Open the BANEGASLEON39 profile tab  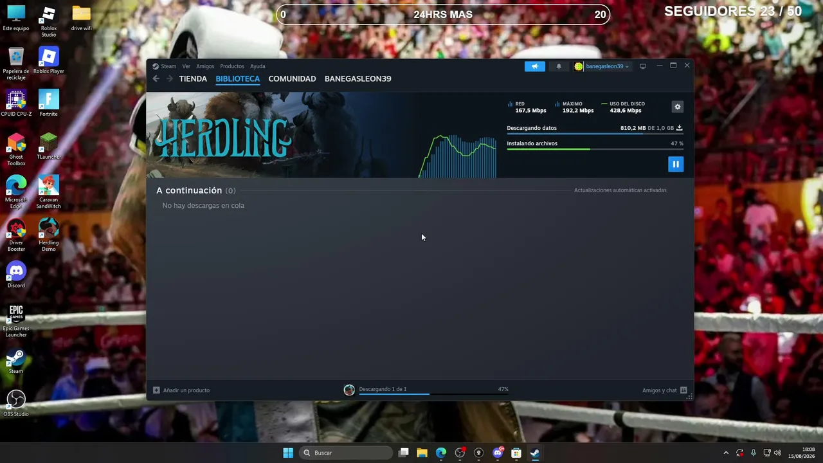coord(357,78)
